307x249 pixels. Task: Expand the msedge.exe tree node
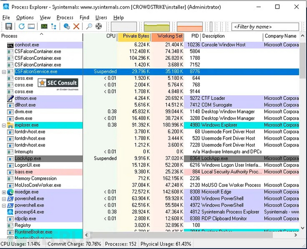click(x=4, y=192)
